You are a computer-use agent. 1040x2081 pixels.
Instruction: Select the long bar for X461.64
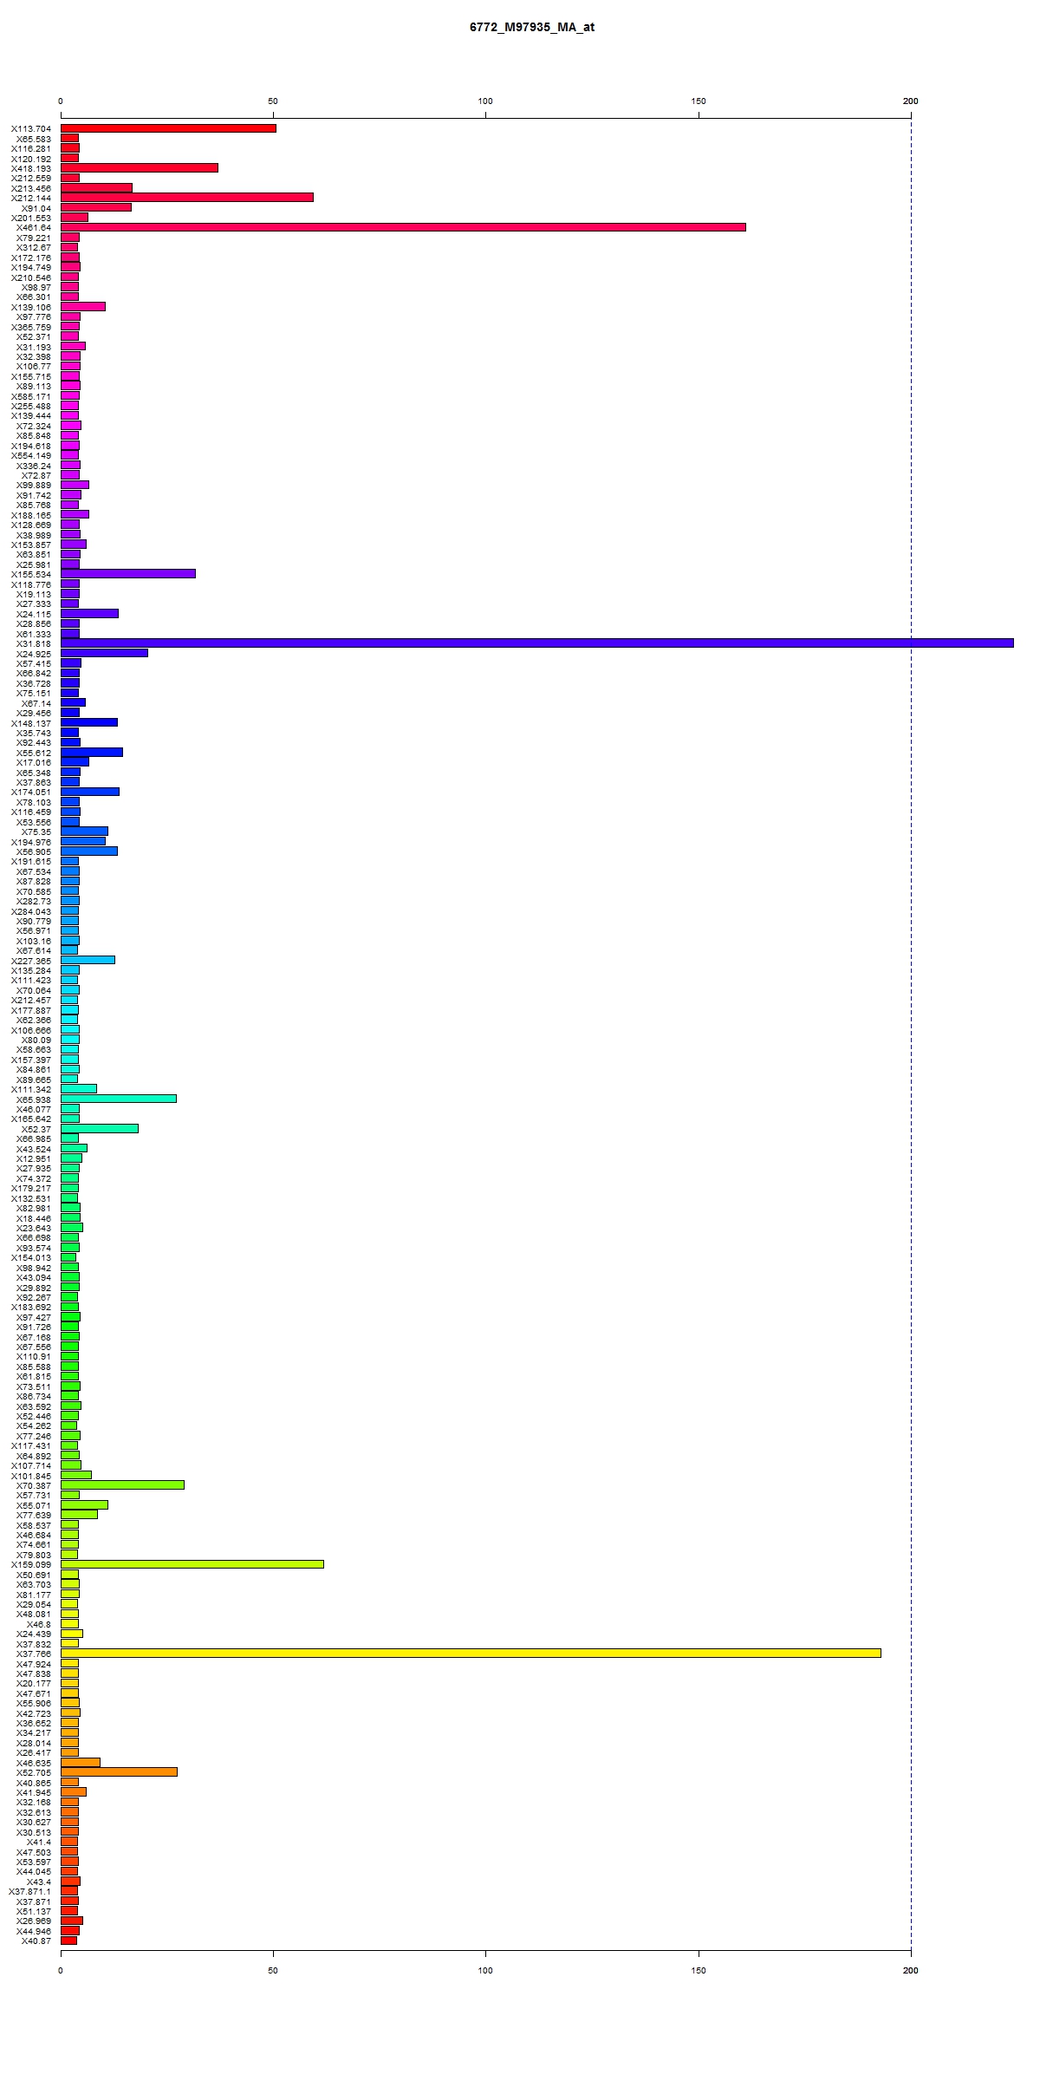click(403, 227)
